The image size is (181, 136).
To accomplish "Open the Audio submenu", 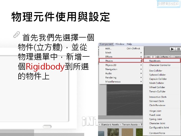I will click(121, 74).
